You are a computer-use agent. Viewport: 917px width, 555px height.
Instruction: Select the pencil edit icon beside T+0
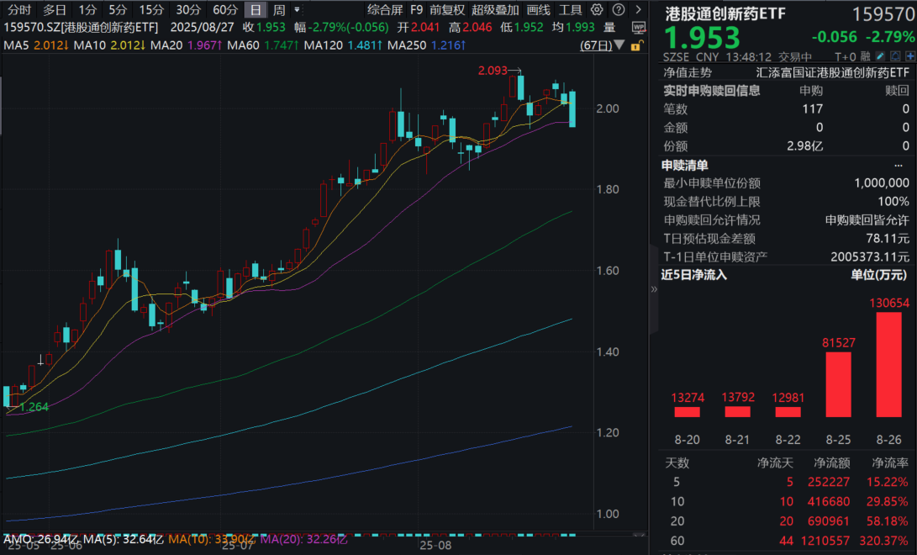pyautogui.click(x=880, y=56)
